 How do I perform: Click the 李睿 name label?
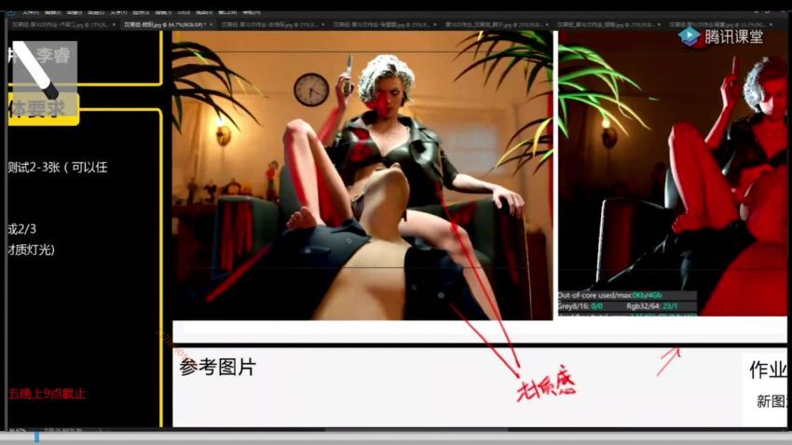pos(53,56)
